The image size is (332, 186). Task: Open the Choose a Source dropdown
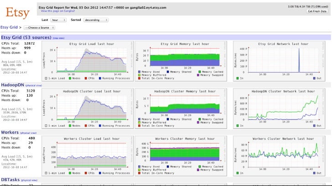(39, 28)
